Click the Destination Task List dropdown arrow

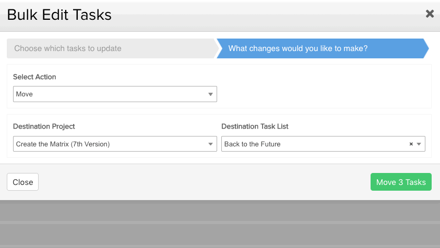point(419,144)
